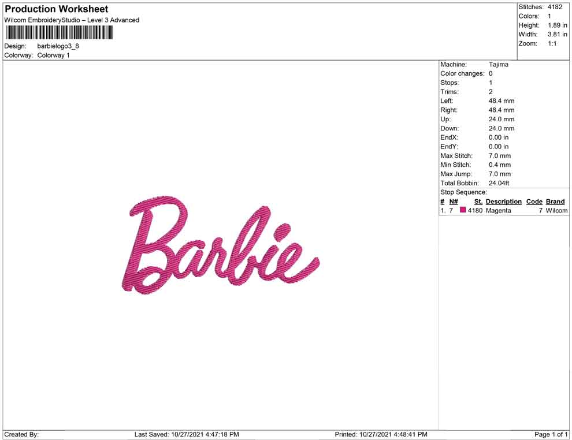
Task: Click the Code column header
Action: pos(534,202)
